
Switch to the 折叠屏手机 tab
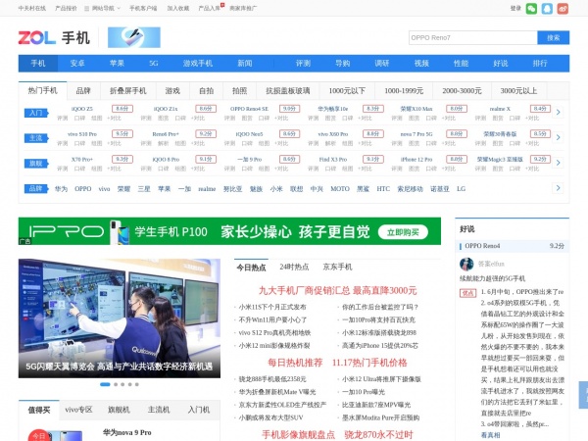(127, 91)
